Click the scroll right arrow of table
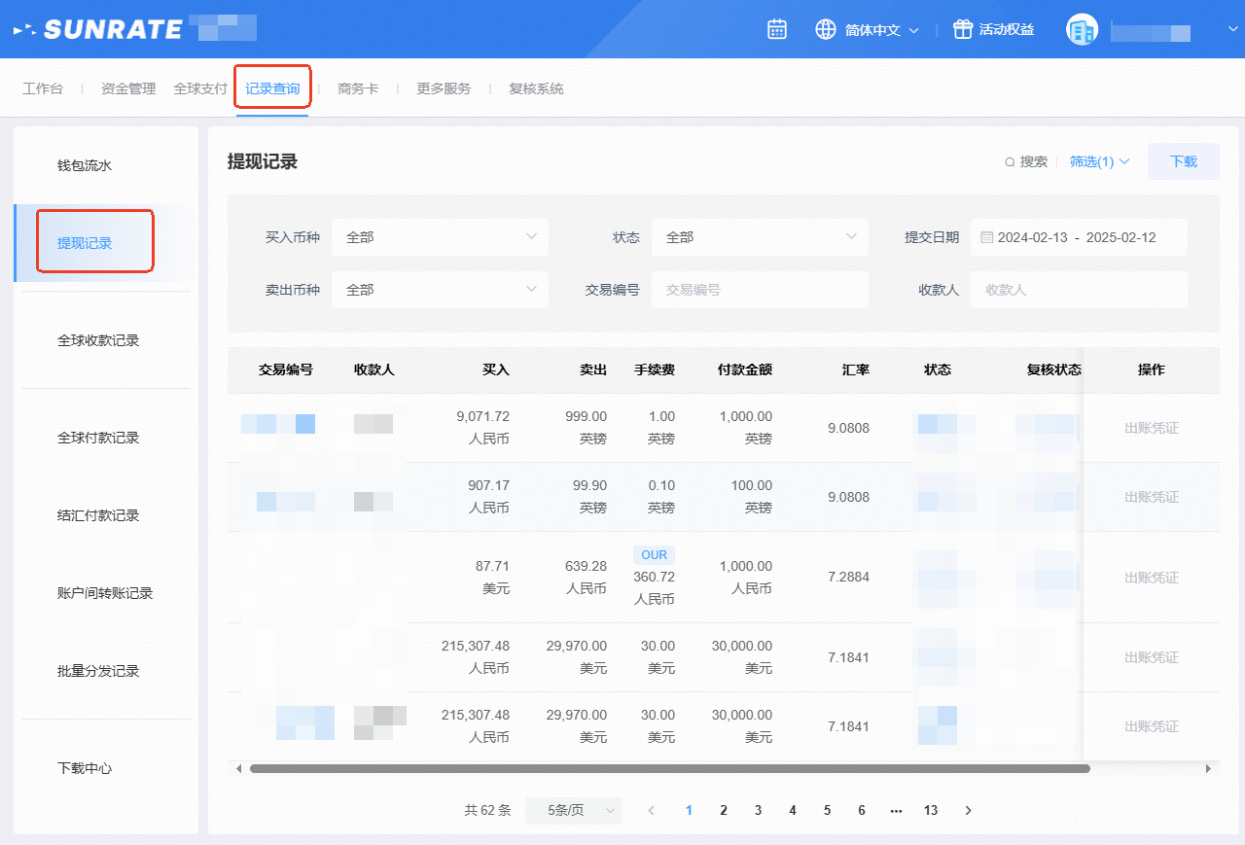1245x845 pixels. [x=1209, y=768]
